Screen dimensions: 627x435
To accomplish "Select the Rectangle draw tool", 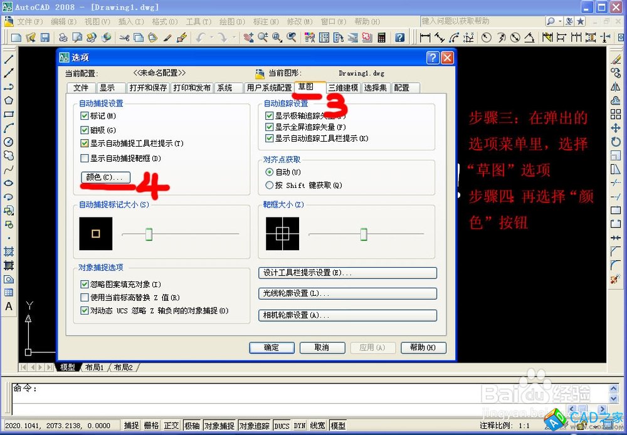I will tap(8, 114).
